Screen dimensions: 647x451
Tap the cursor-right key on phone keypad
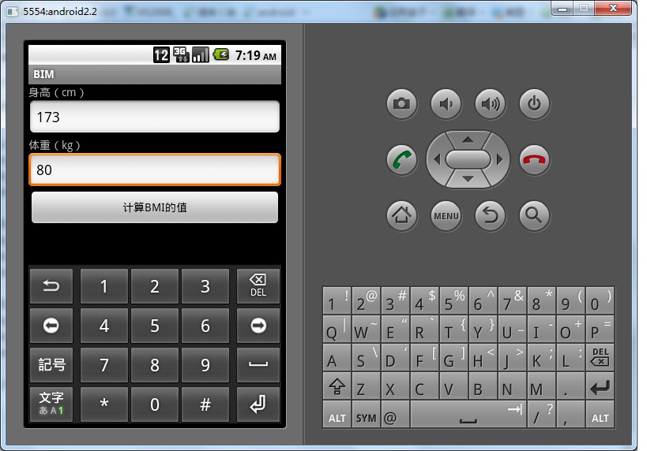[x=258, y=326]
